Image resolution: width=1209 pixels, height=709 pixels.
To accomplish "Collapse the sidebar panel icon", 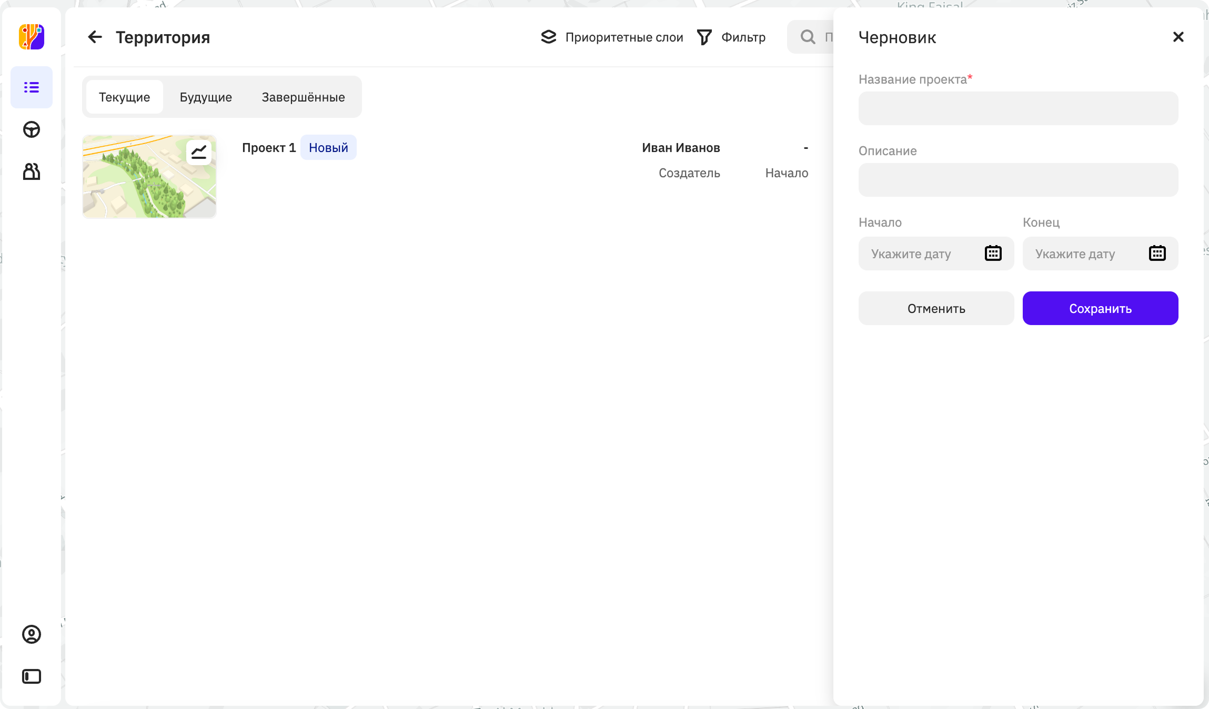I will click(x=32, y=676).
